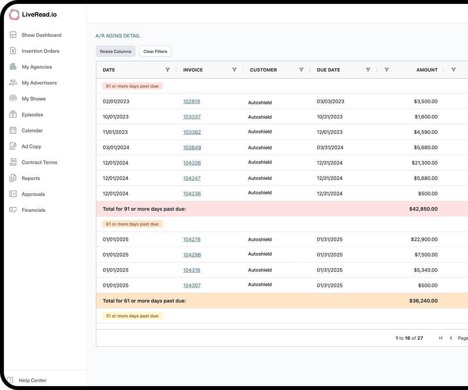Click the Clear Filters button

tap(155, 51)
